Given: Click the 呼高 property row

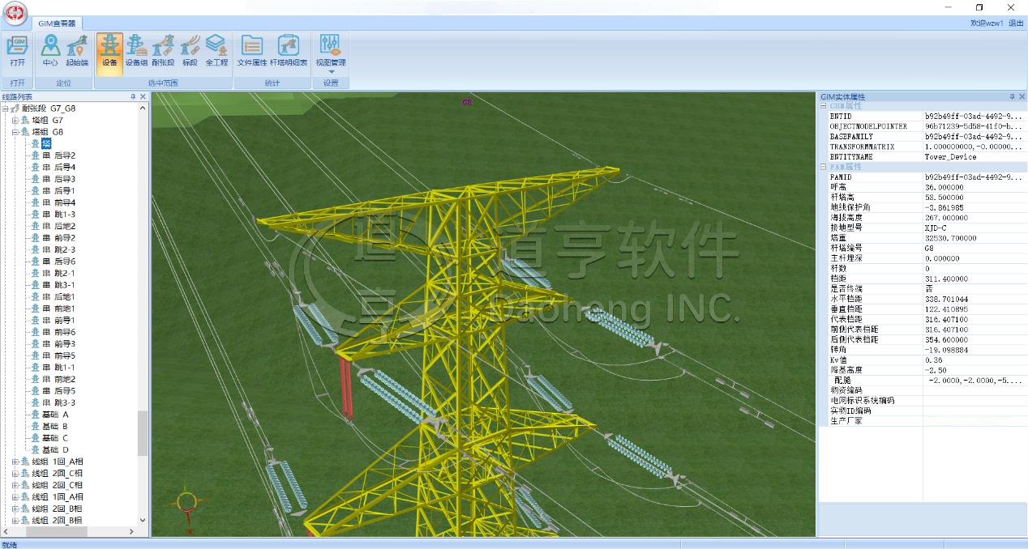Looking at the screenshot, I should click(x=923, y=187).
